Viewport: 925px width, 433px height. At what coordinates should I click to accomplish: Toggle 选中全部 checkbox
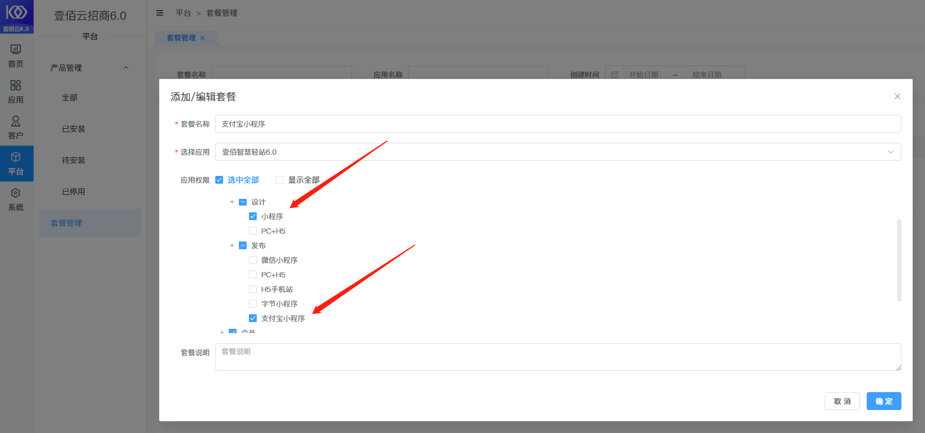tap(219, 180)
